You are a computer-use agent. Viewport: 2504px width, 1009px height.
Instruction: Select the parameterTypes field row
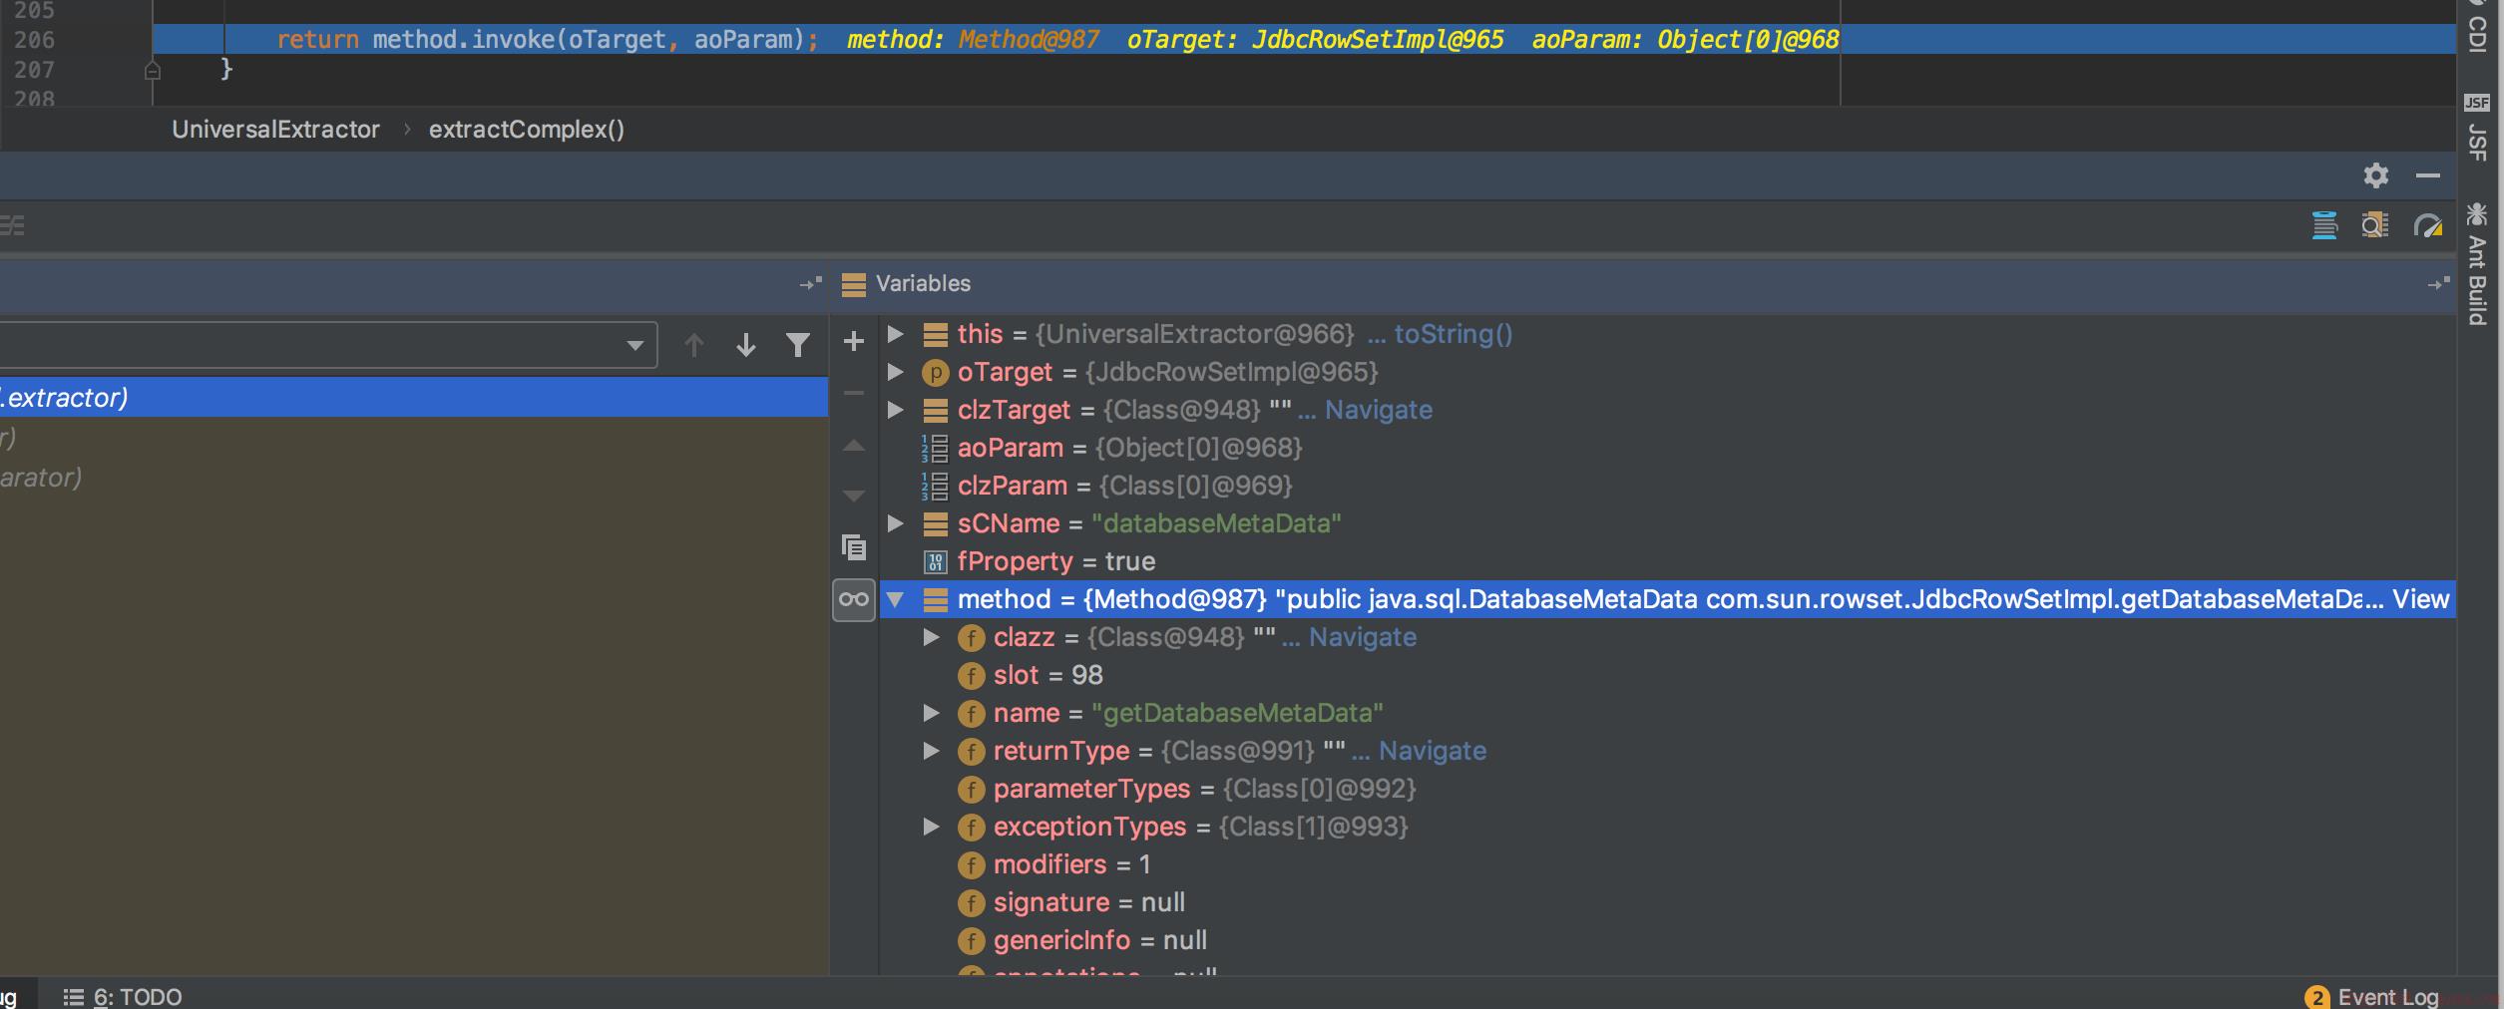(1666, 789)
